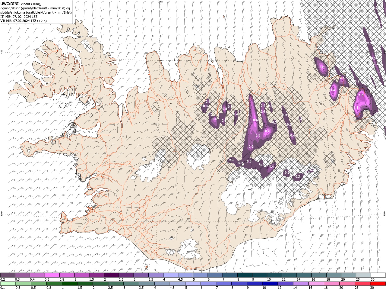Click the 'rigning/skúrir' legend description line
The image size is (386, 290).
coord(35,8)
